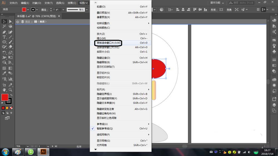The height and width of the screenshot is (156, 278).
Task: Open the 文件(F) menu
Action: click(x=13, y=3)
